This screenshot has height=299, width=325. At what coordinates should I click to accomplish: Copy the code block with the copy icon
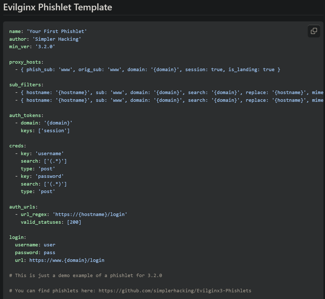click(314, 31)
